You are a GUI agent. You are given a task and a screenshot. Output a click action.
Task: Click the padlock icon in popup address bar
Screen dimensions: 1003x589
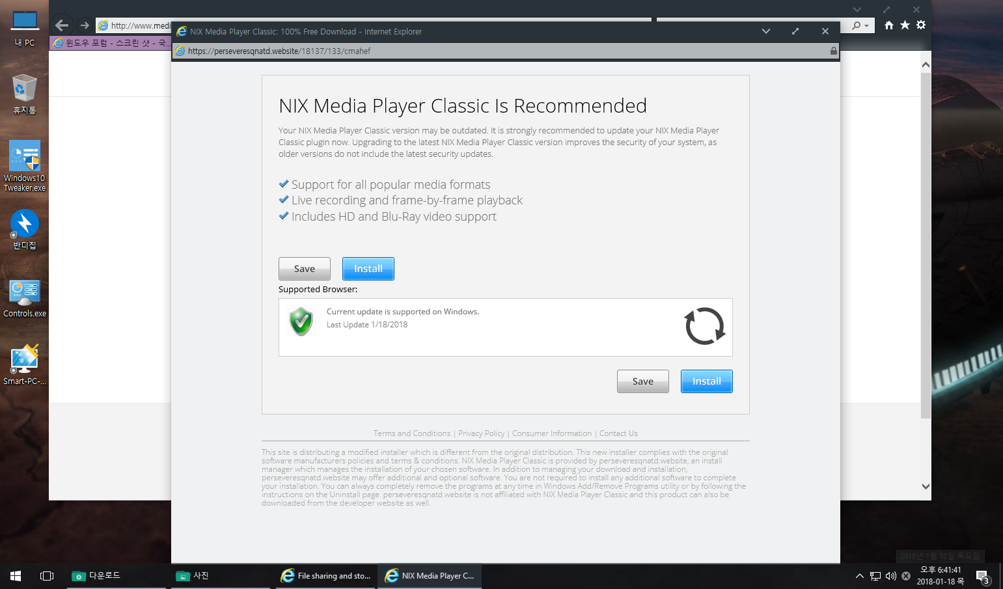click(x=834, y=51)
